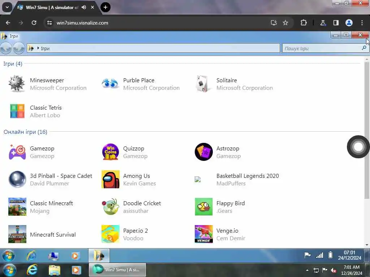This screenshot has width=370, height=277.
Task: Launch Venge.io icon
Action: pos(204,234)
